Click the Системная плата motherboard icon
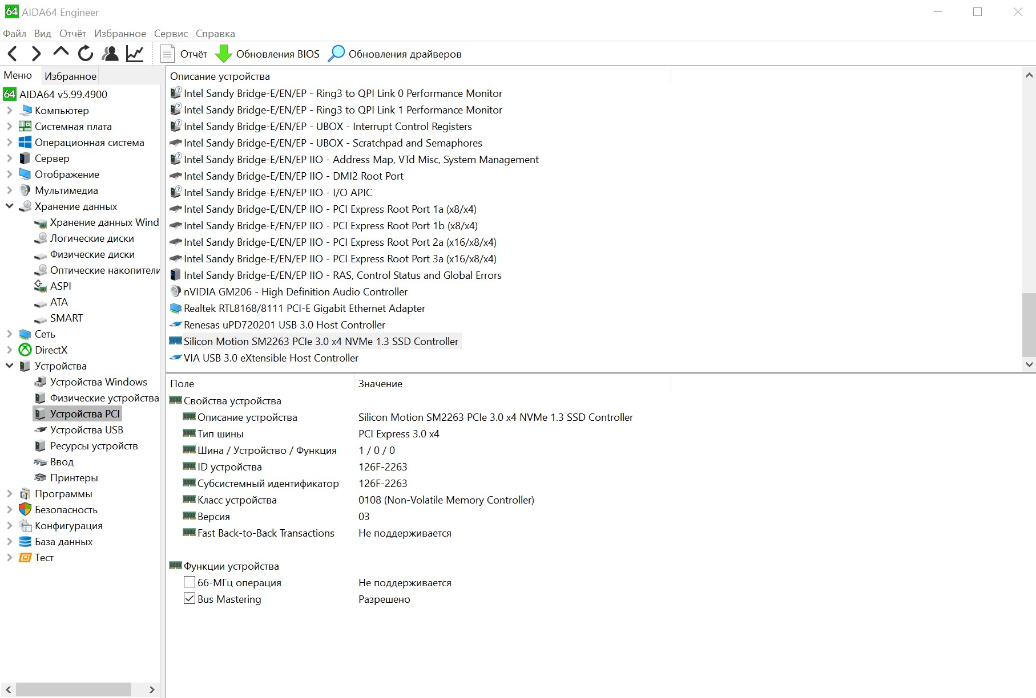 [x=25, y=126]
